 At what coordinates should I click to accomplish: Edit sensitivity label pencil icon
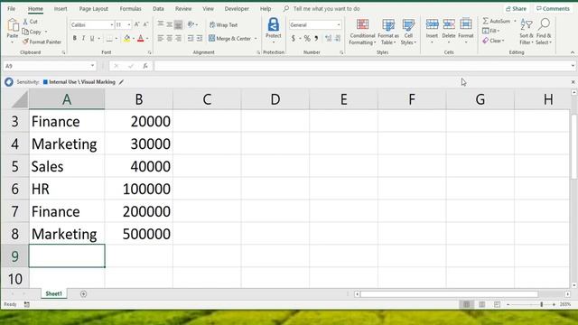click(x=121, y=82)
